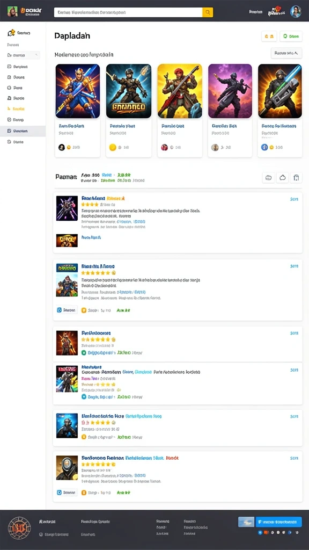309x550 pixels.
Task: Select the highlighted gray item in left sidebar
Action: point(23,131)
